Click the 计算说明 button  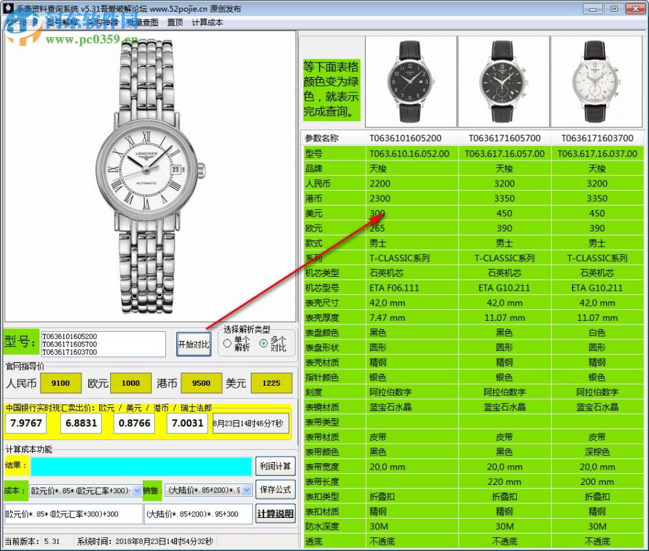point(276,513)
